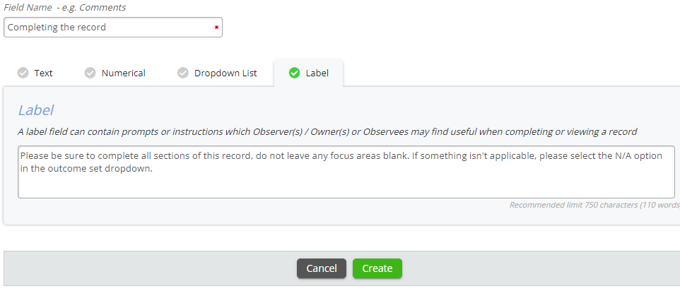Click the grey check icon beside Text
Screen dimensions: 680x291
click(23, 73)
